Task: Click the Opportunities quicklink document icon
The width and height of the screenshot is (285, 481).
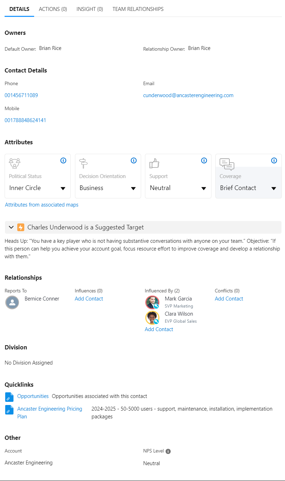Action: click(9, 397)
